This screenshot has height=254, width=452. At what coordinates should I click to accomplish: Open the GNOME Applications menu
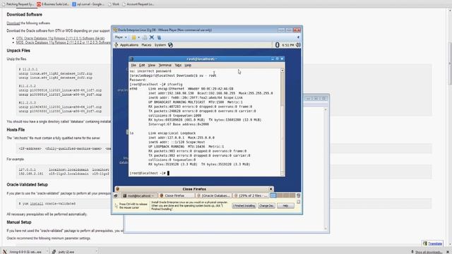[x=129, y=45]
